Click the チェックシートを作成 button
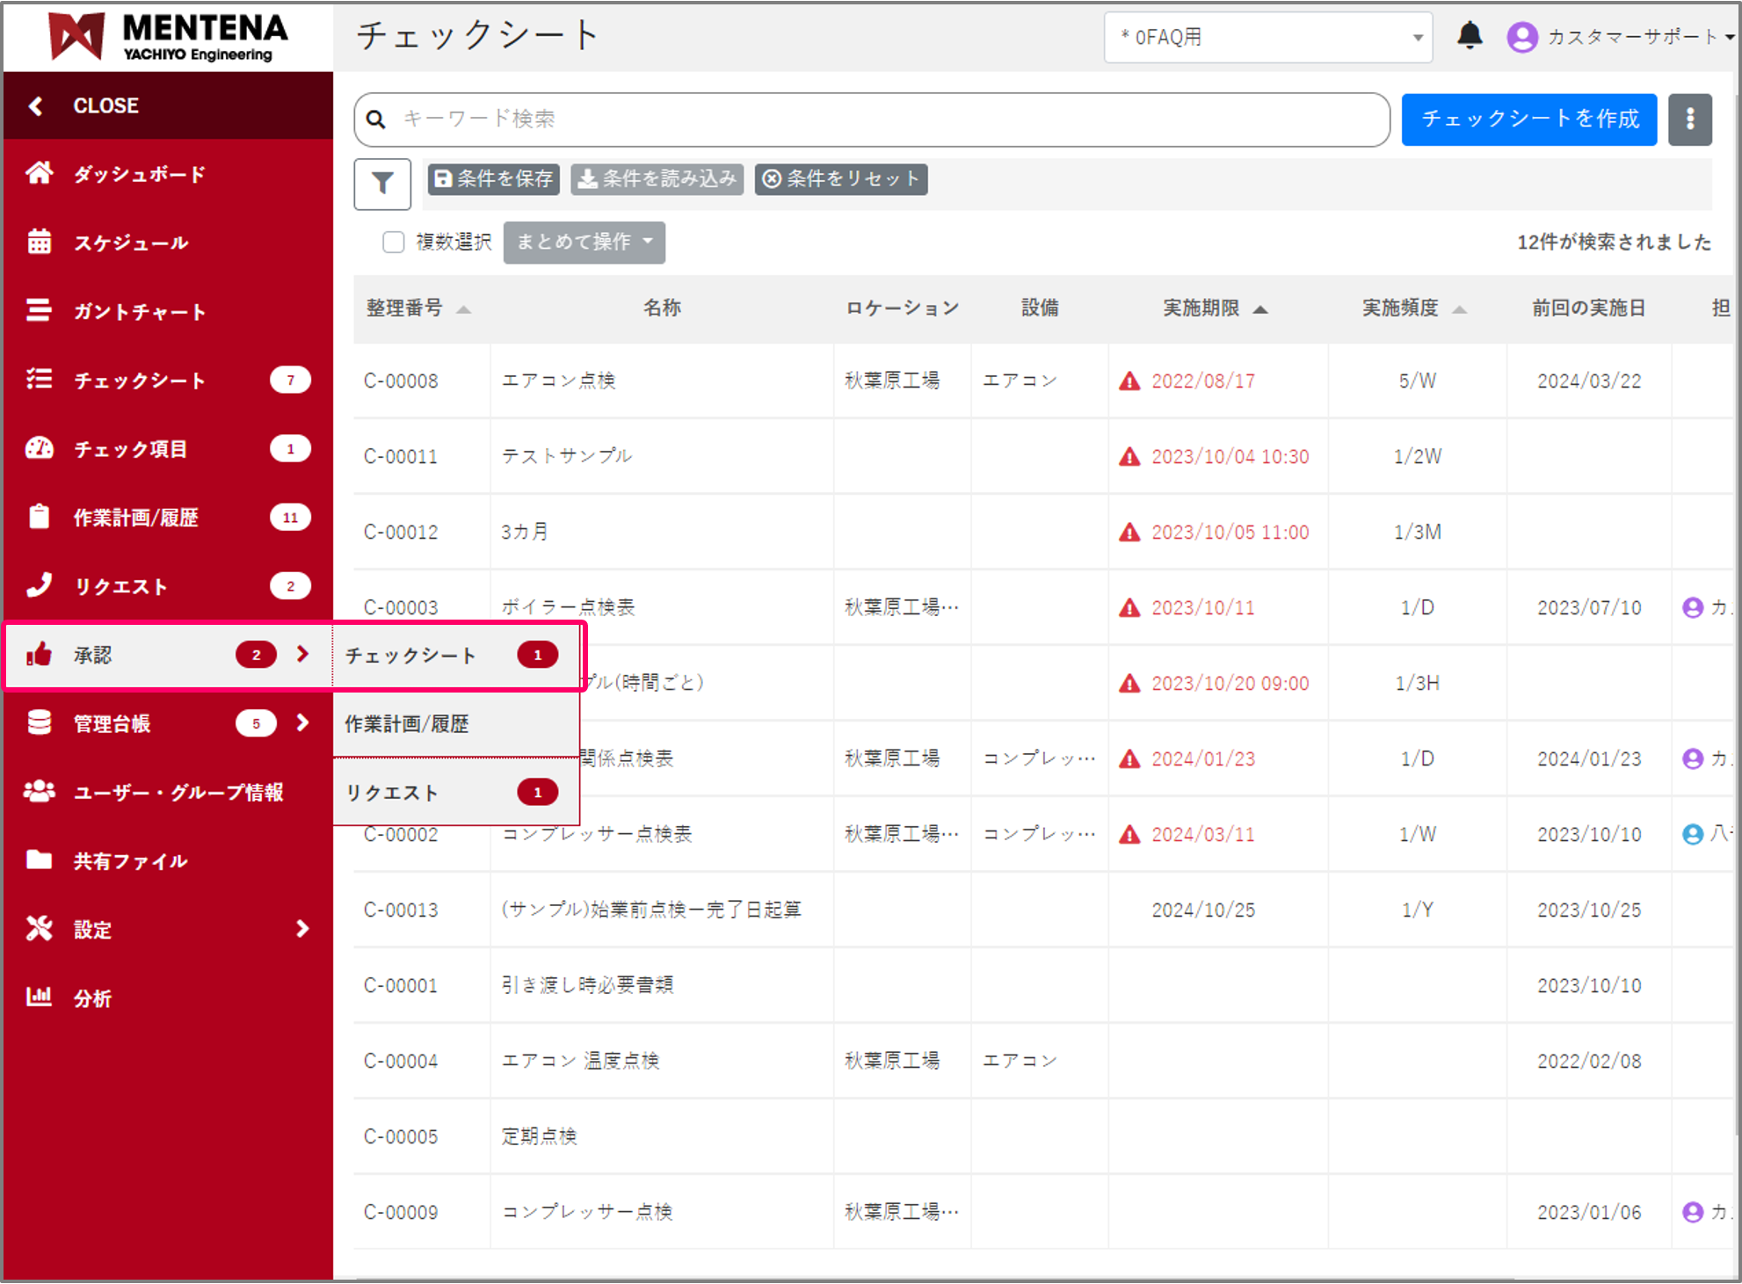This screenshot has height=1284, width=1742. 1528,120
